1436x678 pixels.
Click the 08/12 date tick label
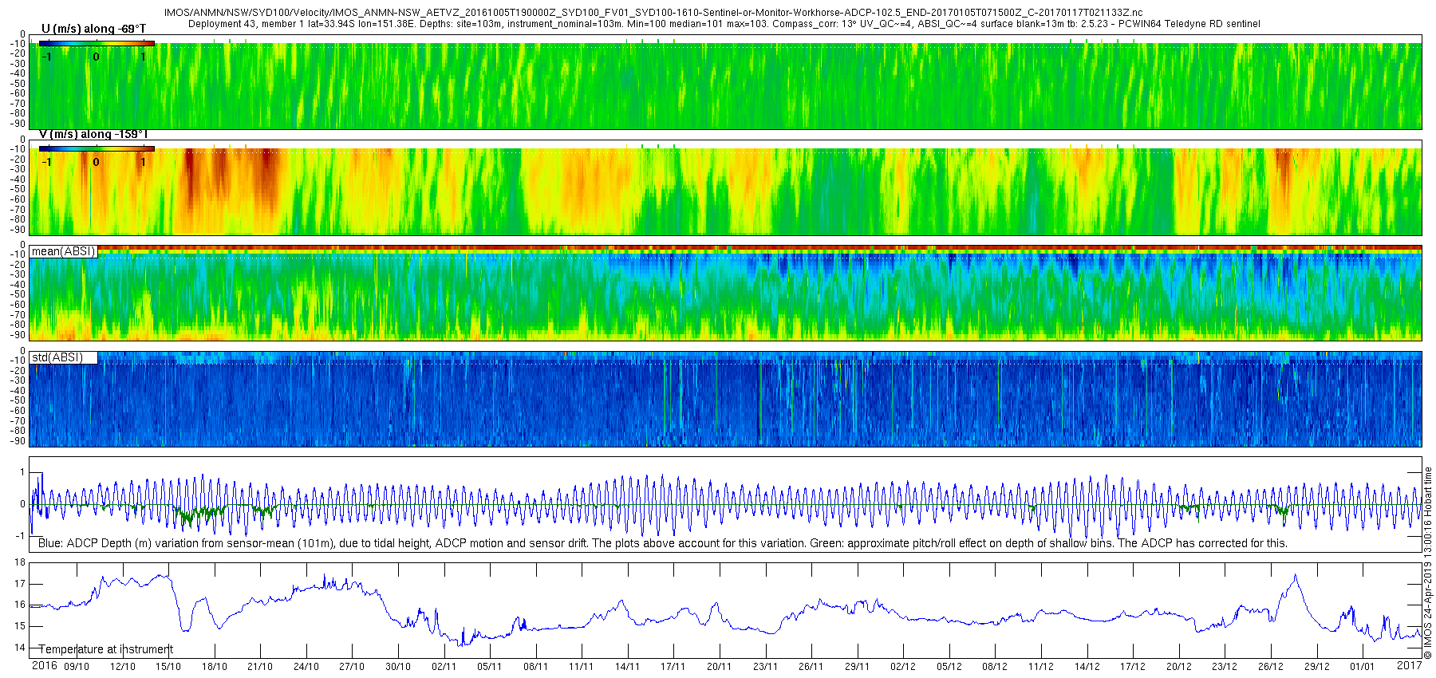tap(995, 667)
